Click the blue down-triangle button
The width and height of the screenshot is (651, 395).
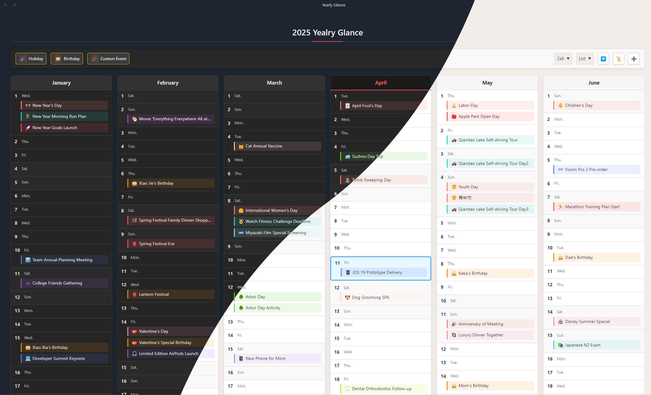pos(603,59)
